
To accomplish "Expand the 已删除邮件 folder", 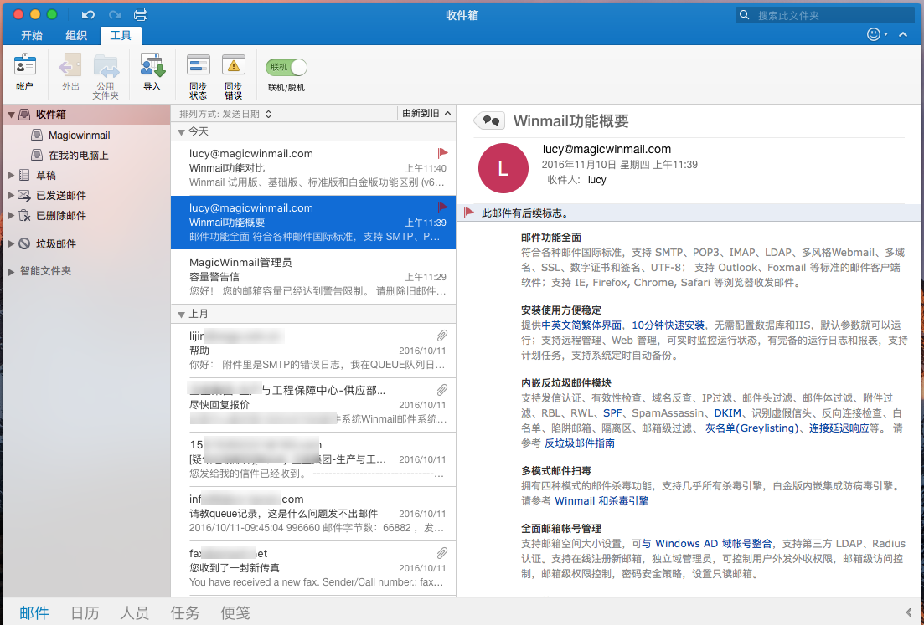I will tap(11, 215).
